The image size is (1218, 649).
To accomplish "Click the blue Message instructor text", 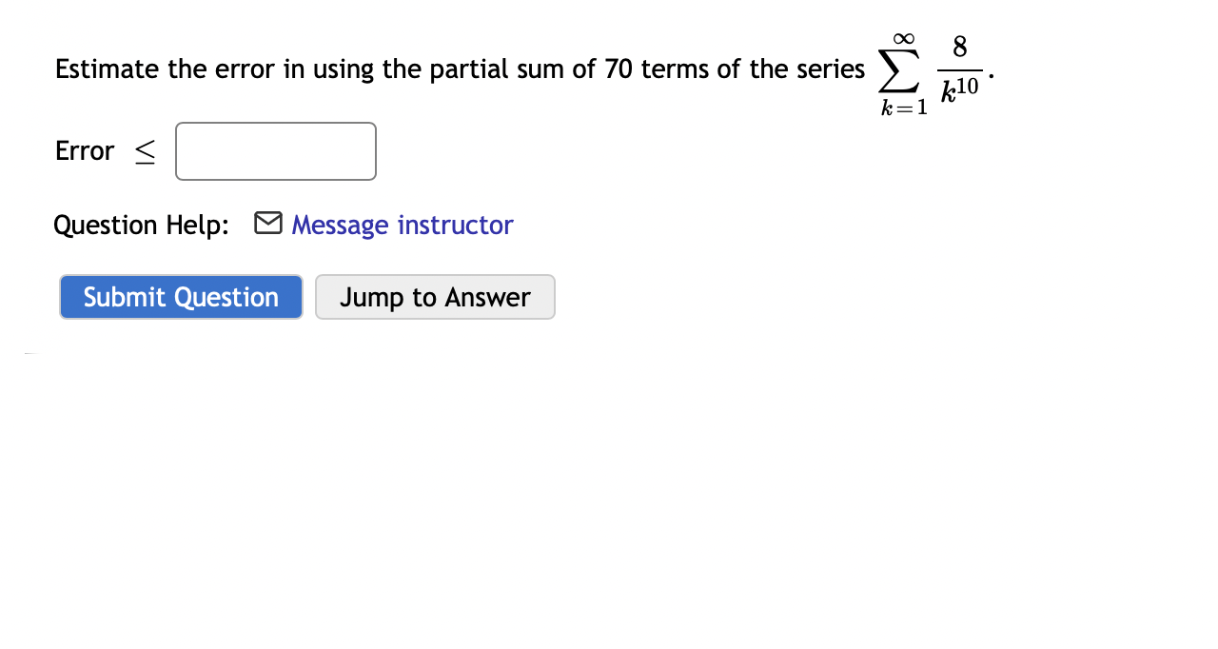I will click(x=402, y=225).
